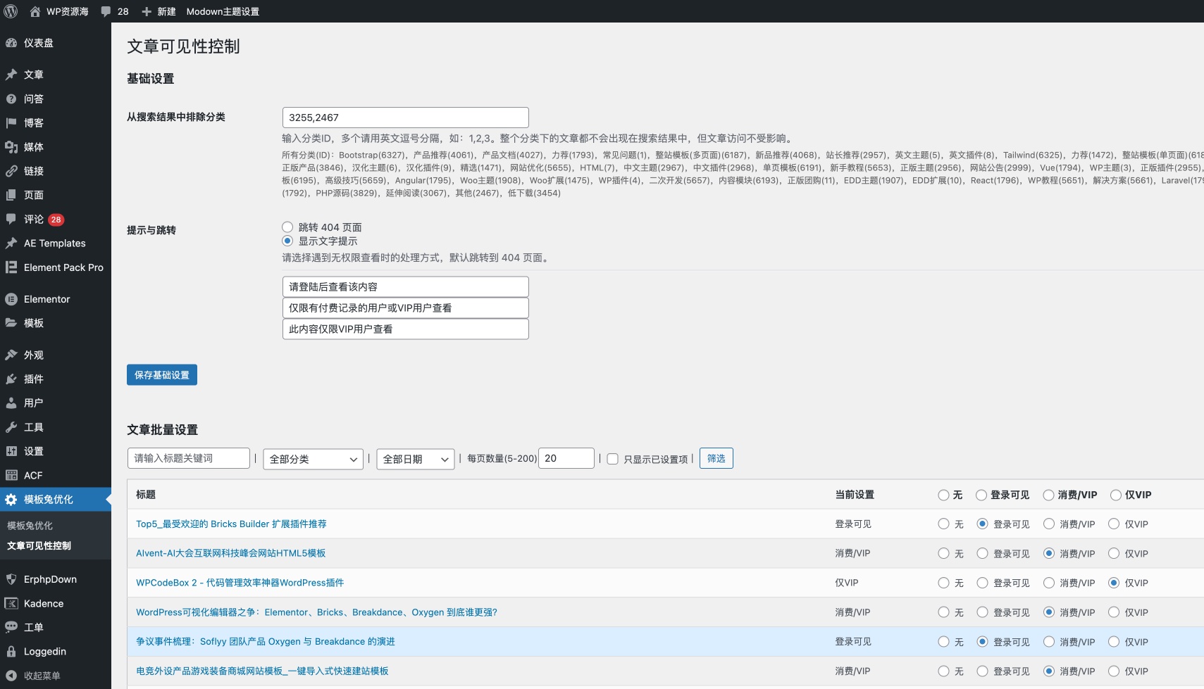Click the ErphpDown shield icon
Image resolution: width=1204 pixels, height=689 pixels.
pos(11,579)
